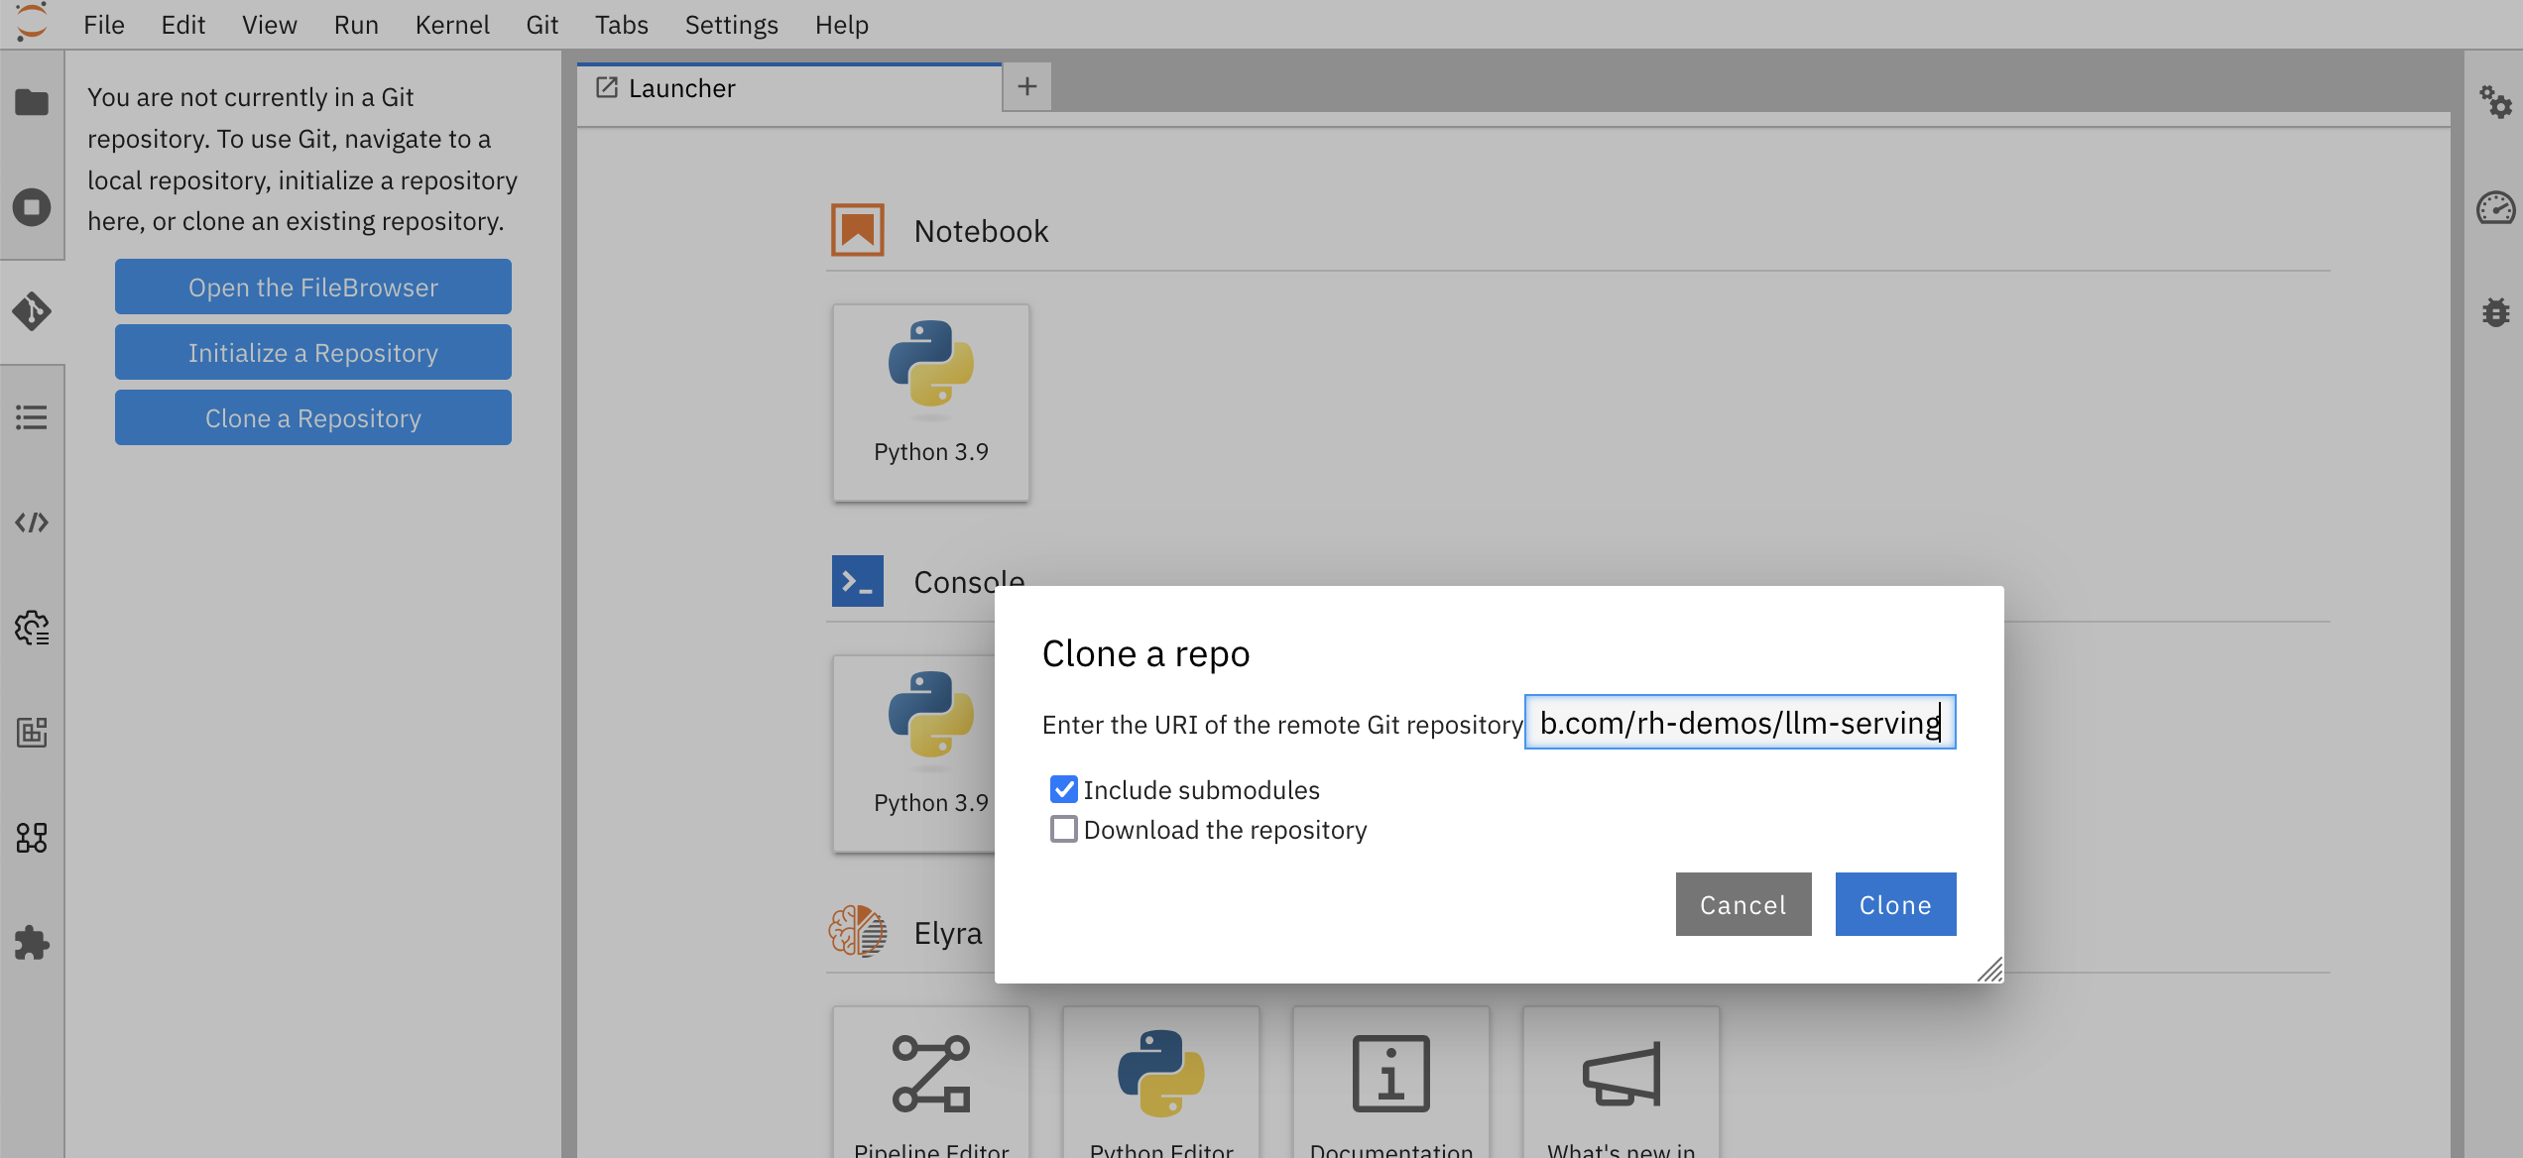Open table of contents sidebar icon
The height and width of the screenshot is (1158, 2523).
[x=32, y=417]
